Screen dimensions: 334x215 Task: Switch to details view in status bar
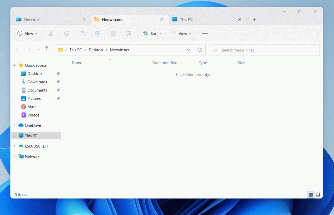point(311,195)
